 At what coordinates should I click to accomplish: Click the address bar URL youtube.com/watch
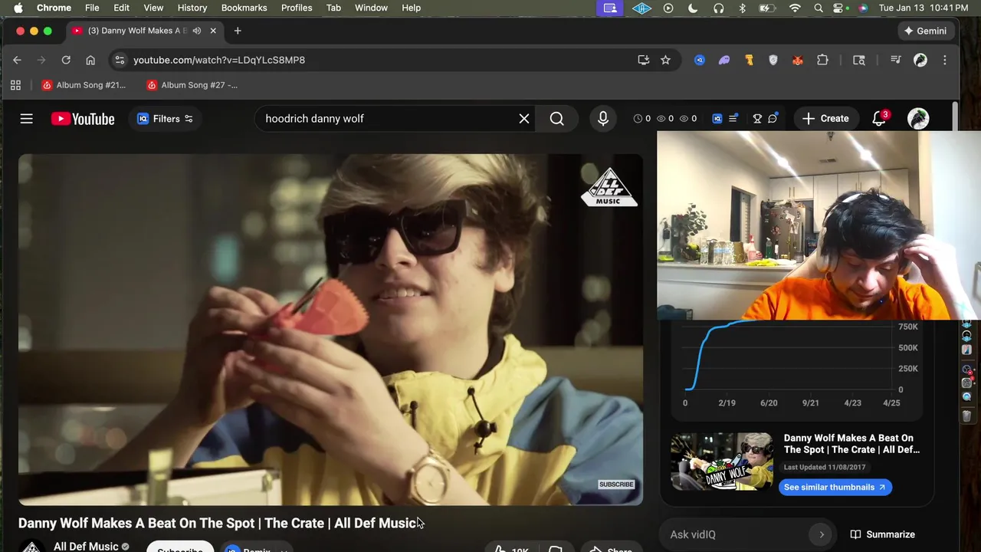(219, 60)
